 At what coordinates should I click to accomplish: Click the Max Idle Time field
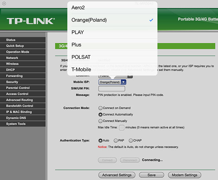(x=121, y=127)
